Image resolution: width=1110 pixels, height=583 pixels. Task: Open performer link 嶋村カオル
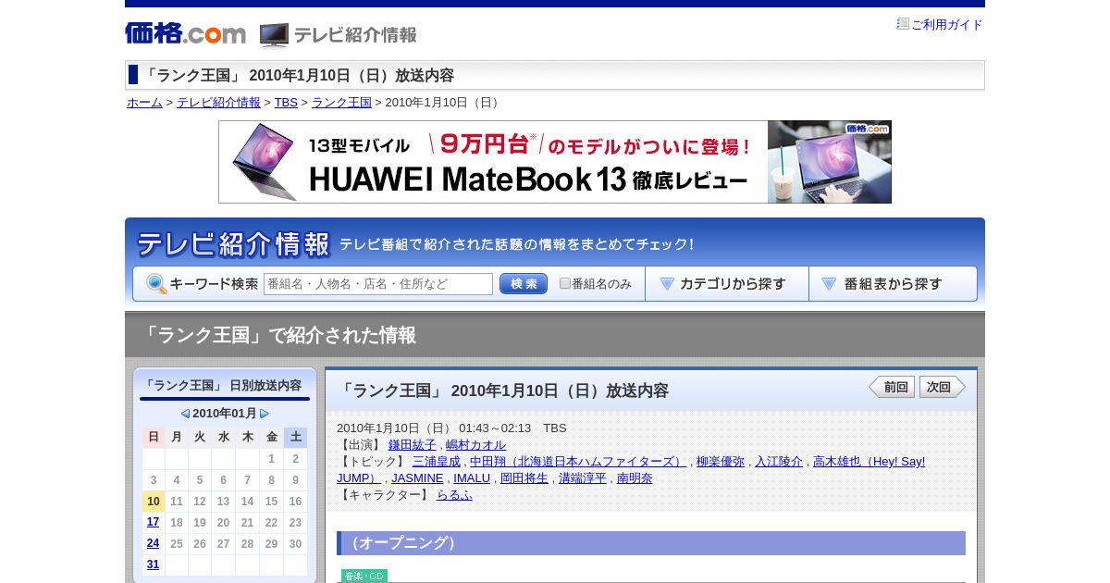click(x=476, y=444)
